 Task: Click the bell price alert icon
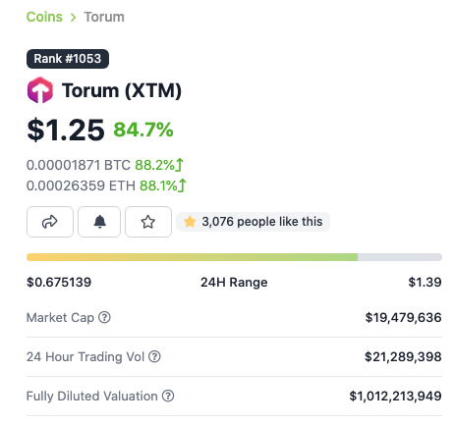(99, 222)
